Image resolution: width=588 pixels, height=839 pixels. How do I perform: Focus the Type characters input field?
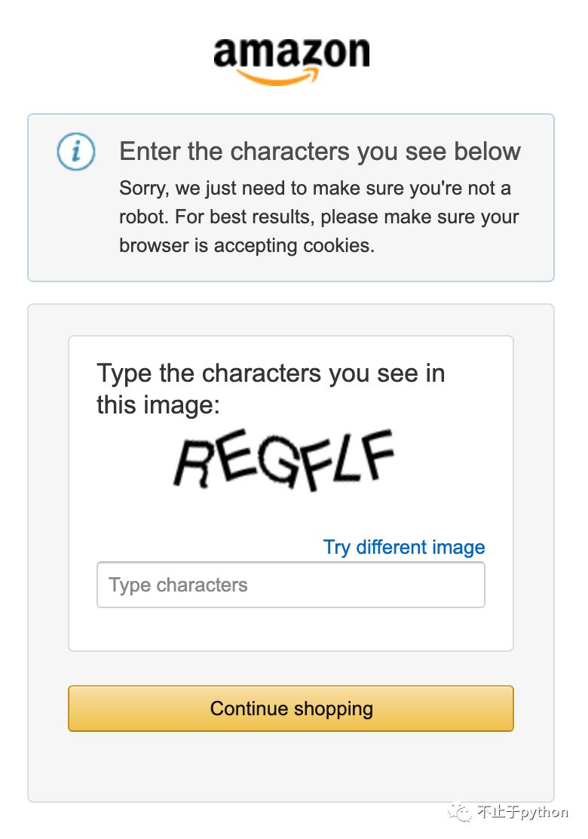coord(290,585)
